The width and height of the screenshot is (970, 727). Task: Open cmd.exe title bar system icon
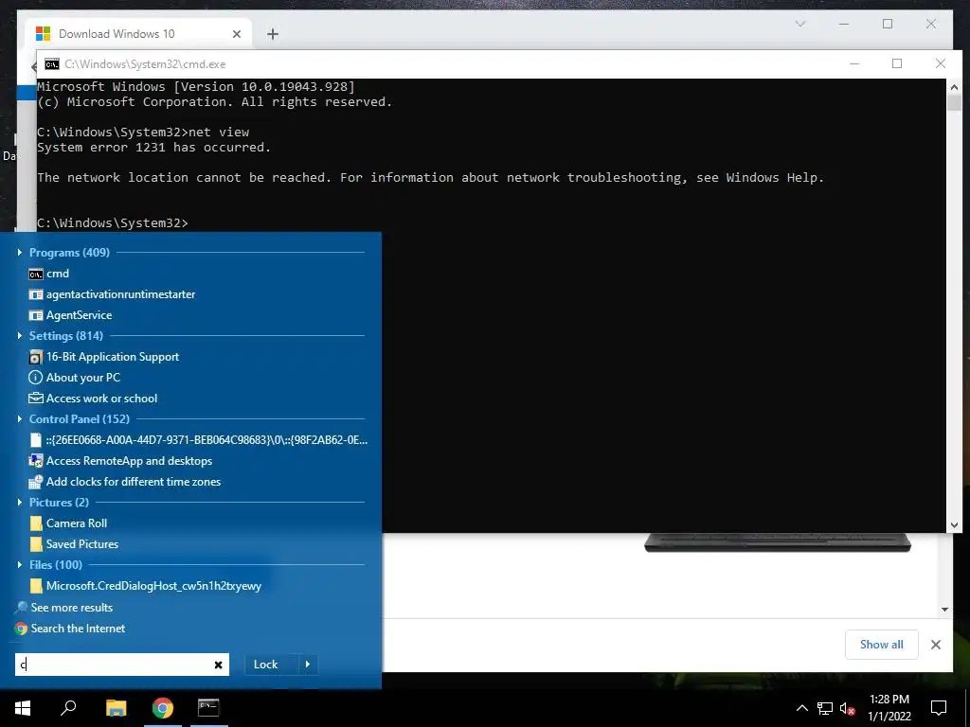[x=52, y=64]
